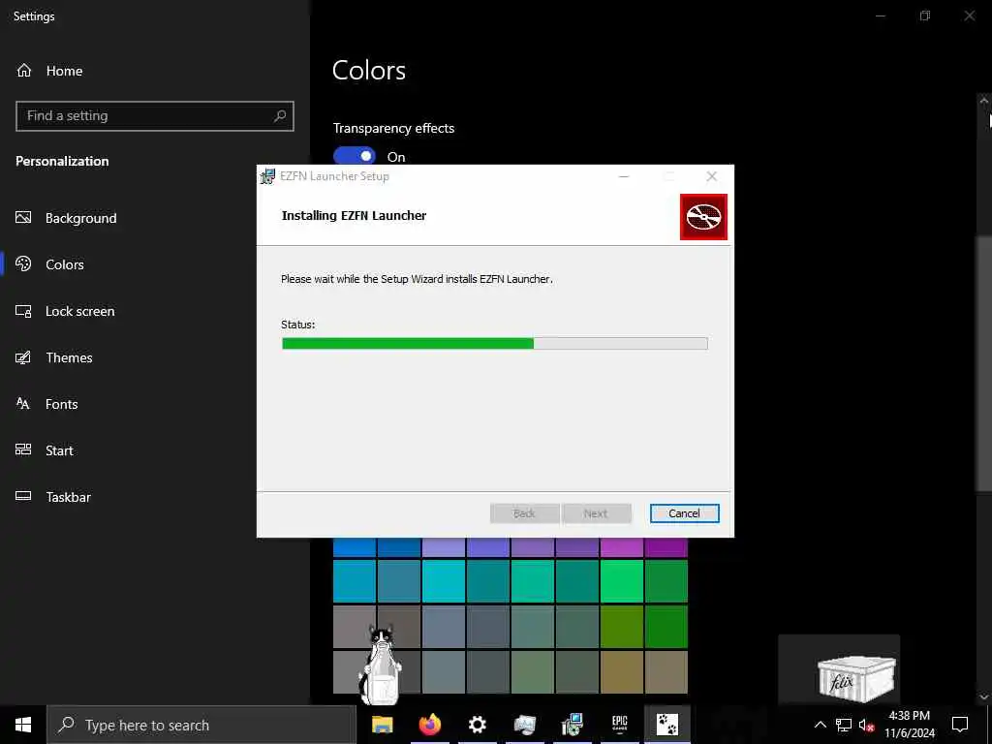The width and height of the screenshot is (992, 744).
Task: Click the EZFN Launcher Setup title bar icon
Action: [267, 176]
